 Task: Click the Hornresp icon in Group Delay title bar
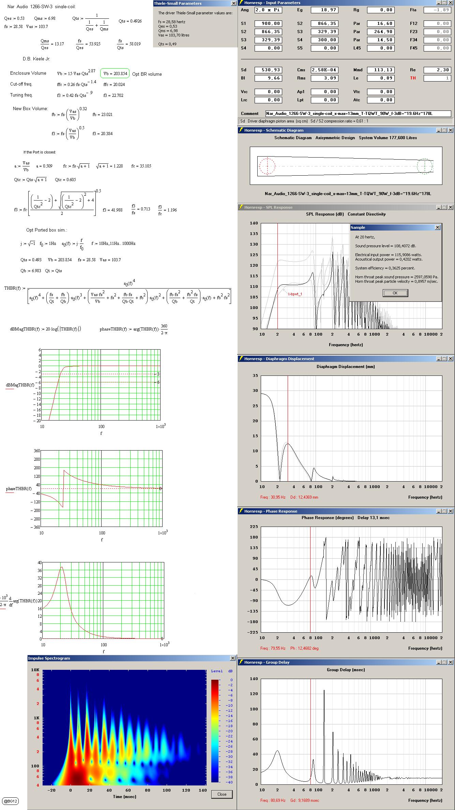[241, 662]
